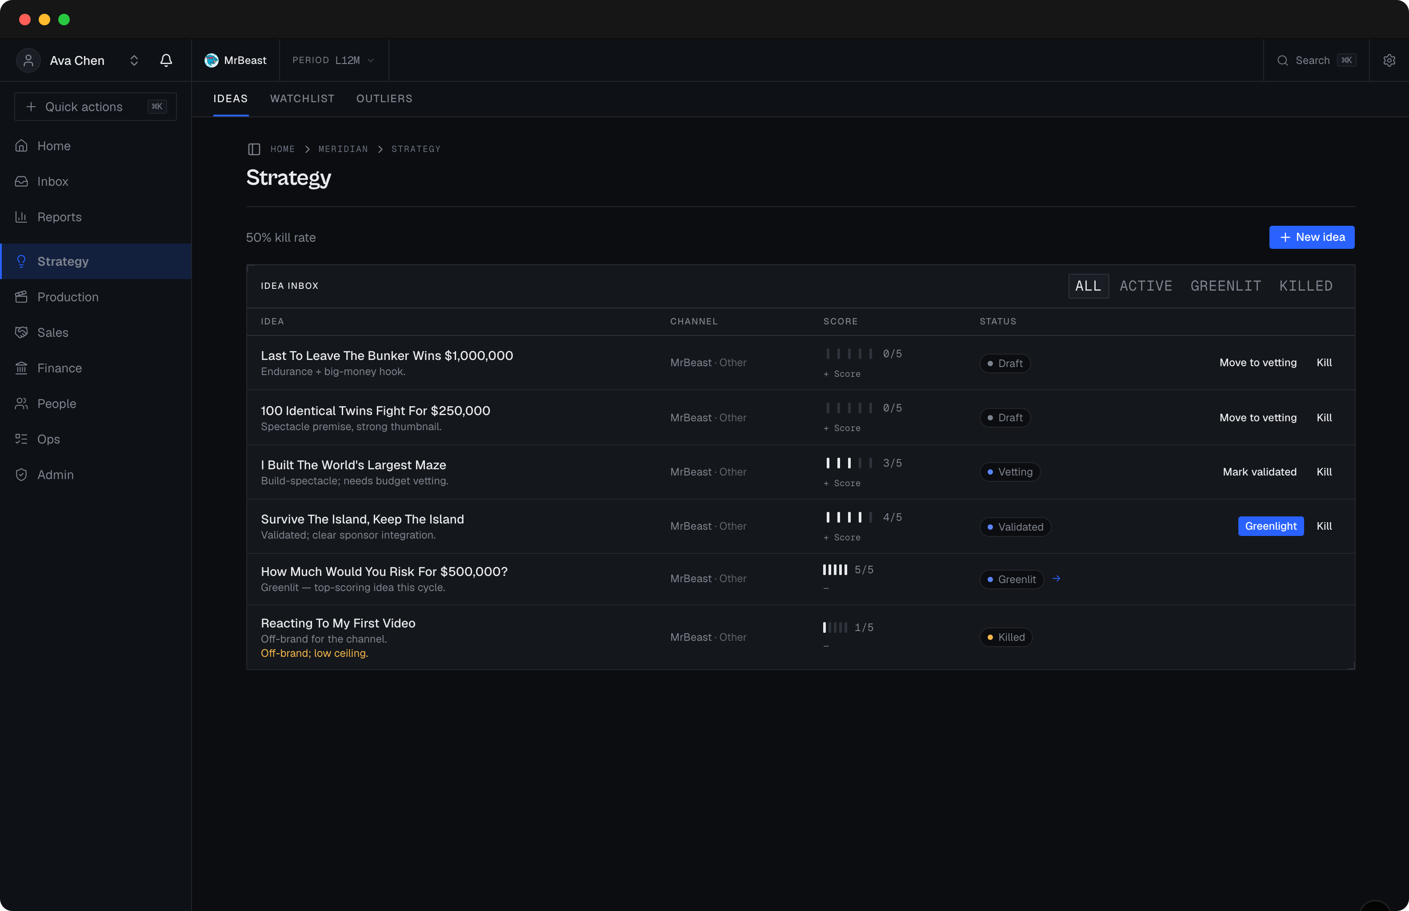Greenlight Survive The Island idea
This screenshot has width=1409, height=911.
[1271, 527]
